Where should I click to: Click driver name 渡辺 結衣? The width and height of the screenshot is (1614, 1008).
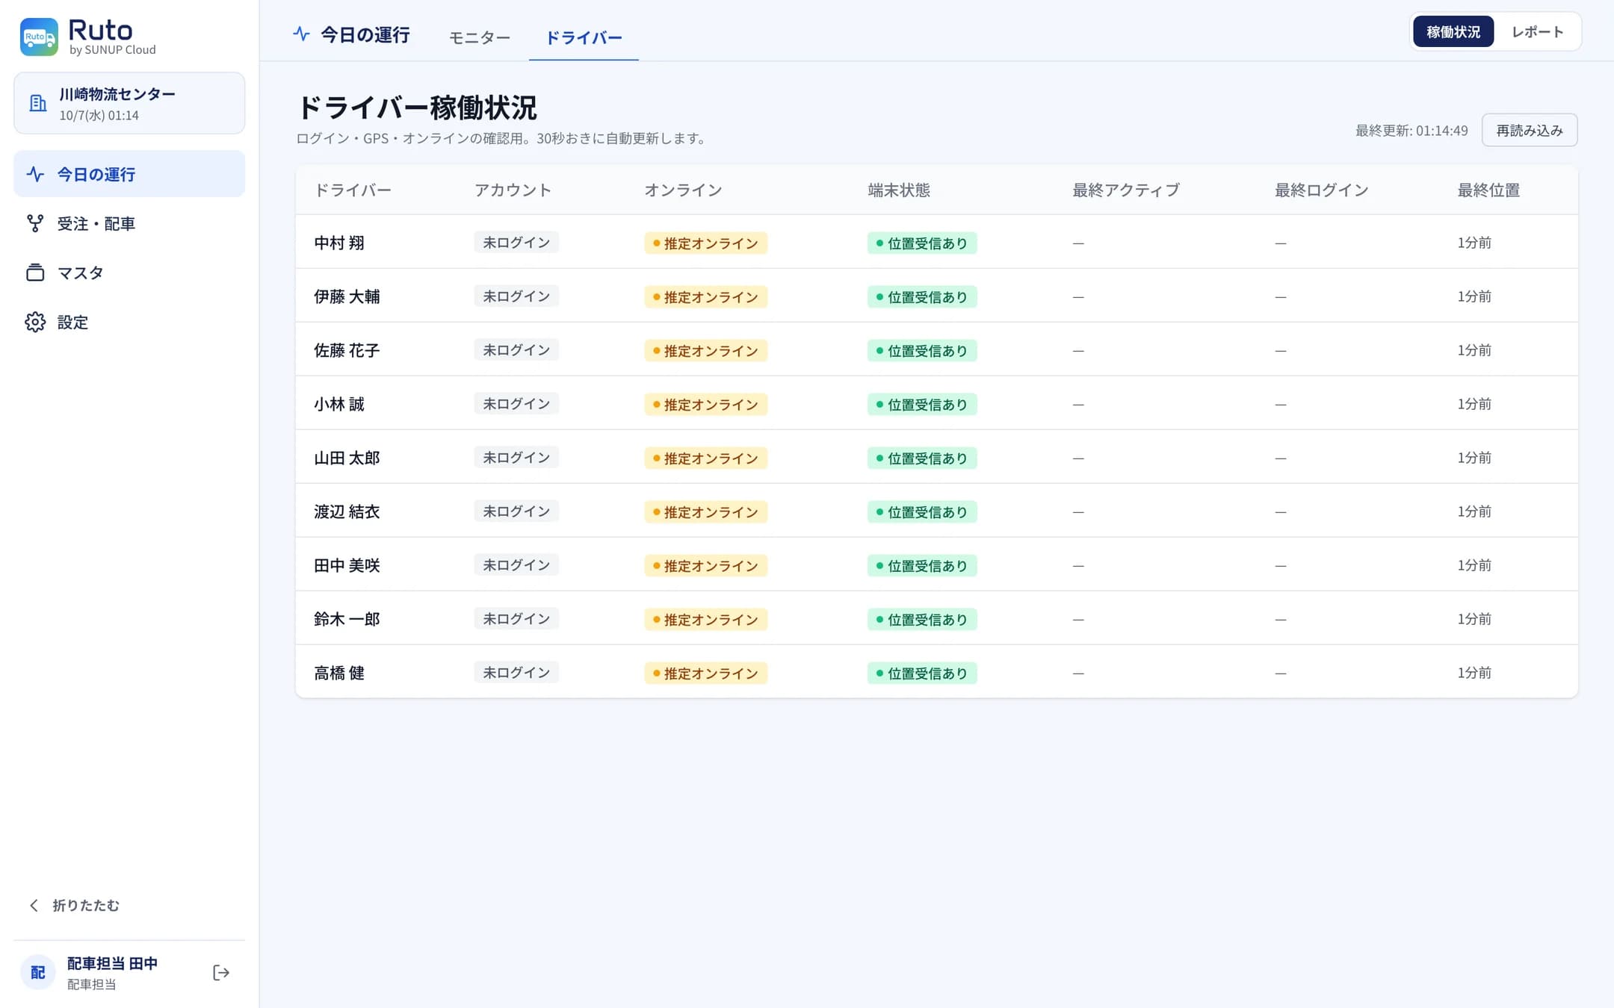click(347, 511)
